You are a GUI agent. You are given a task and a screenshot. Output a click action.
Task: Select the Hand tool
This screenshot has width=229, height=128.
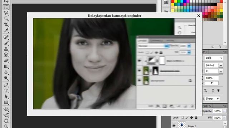point(6,121)
